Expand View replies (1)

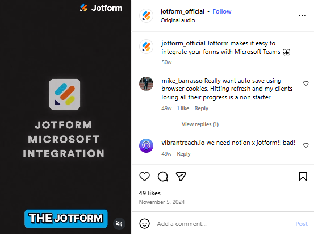pyautogui.click(x=200, y=124)
